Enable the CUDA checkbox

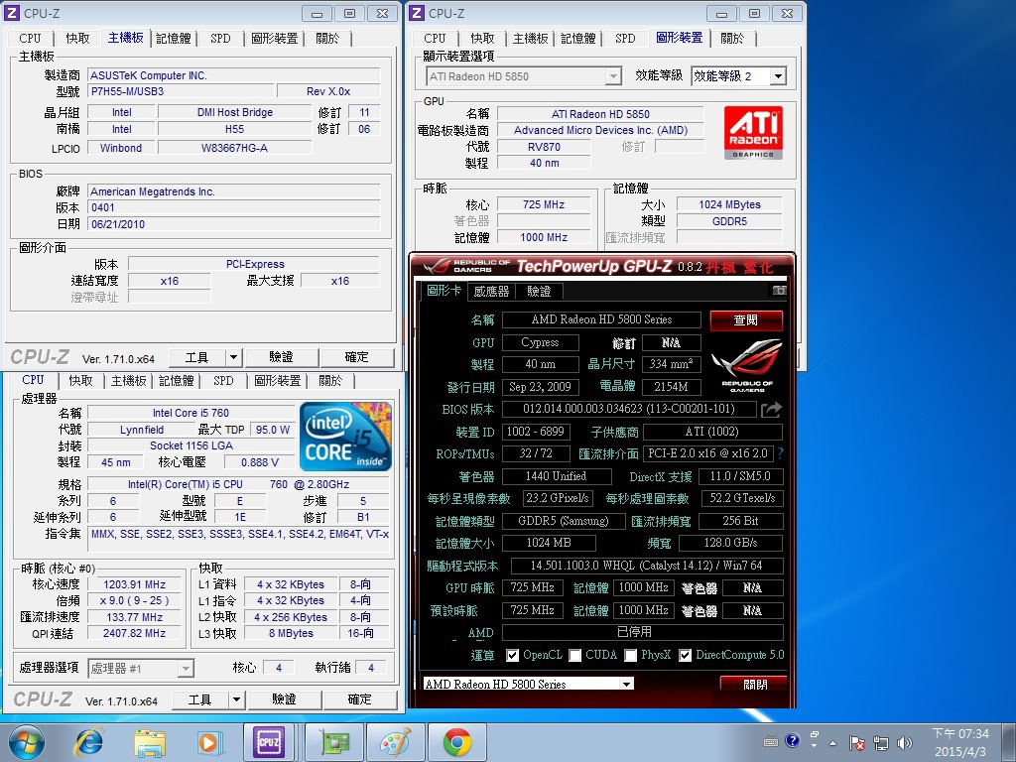pyautogui.click(x=575, y=655)
